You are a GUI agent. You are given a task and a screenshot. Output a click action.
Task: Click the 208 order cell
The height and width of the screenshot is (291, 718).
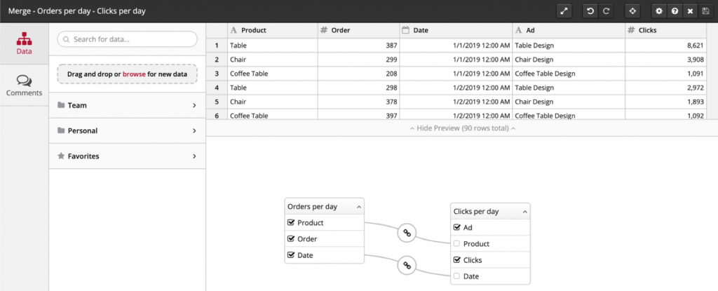point(358,74)
